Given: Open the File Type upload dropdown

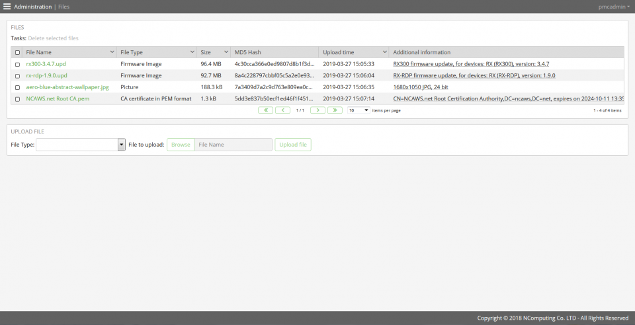Looking at the screenshot, I should click(x=121, y=145).
